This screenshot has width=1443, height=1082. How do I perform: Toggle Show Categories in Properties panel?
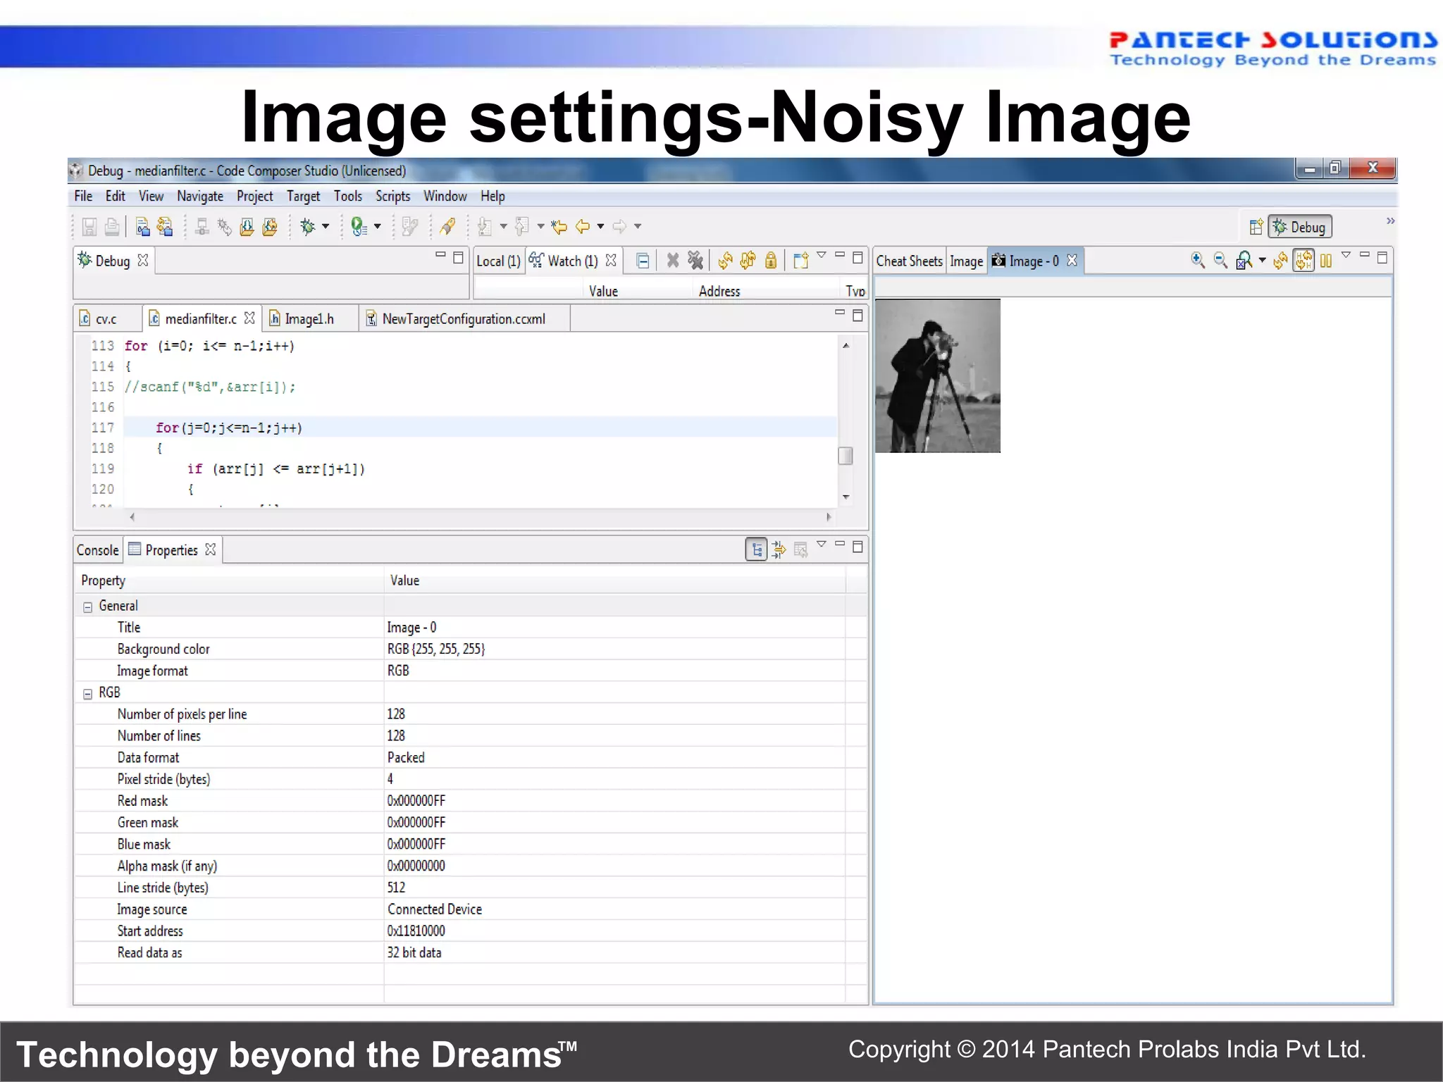coord(756,549)
